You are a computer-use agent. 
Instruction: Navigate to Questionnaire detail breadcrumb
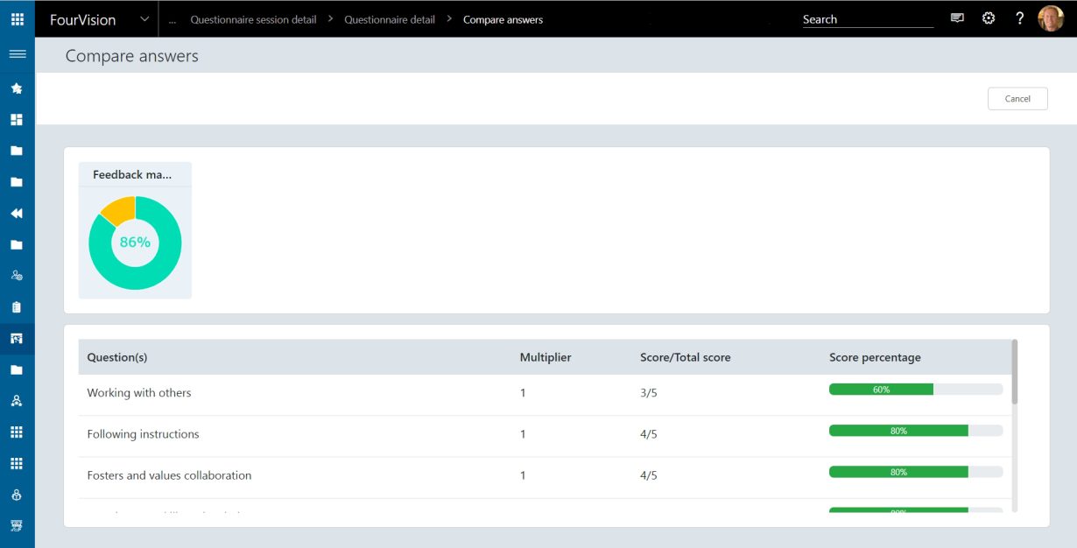click(x=389, y=19)
